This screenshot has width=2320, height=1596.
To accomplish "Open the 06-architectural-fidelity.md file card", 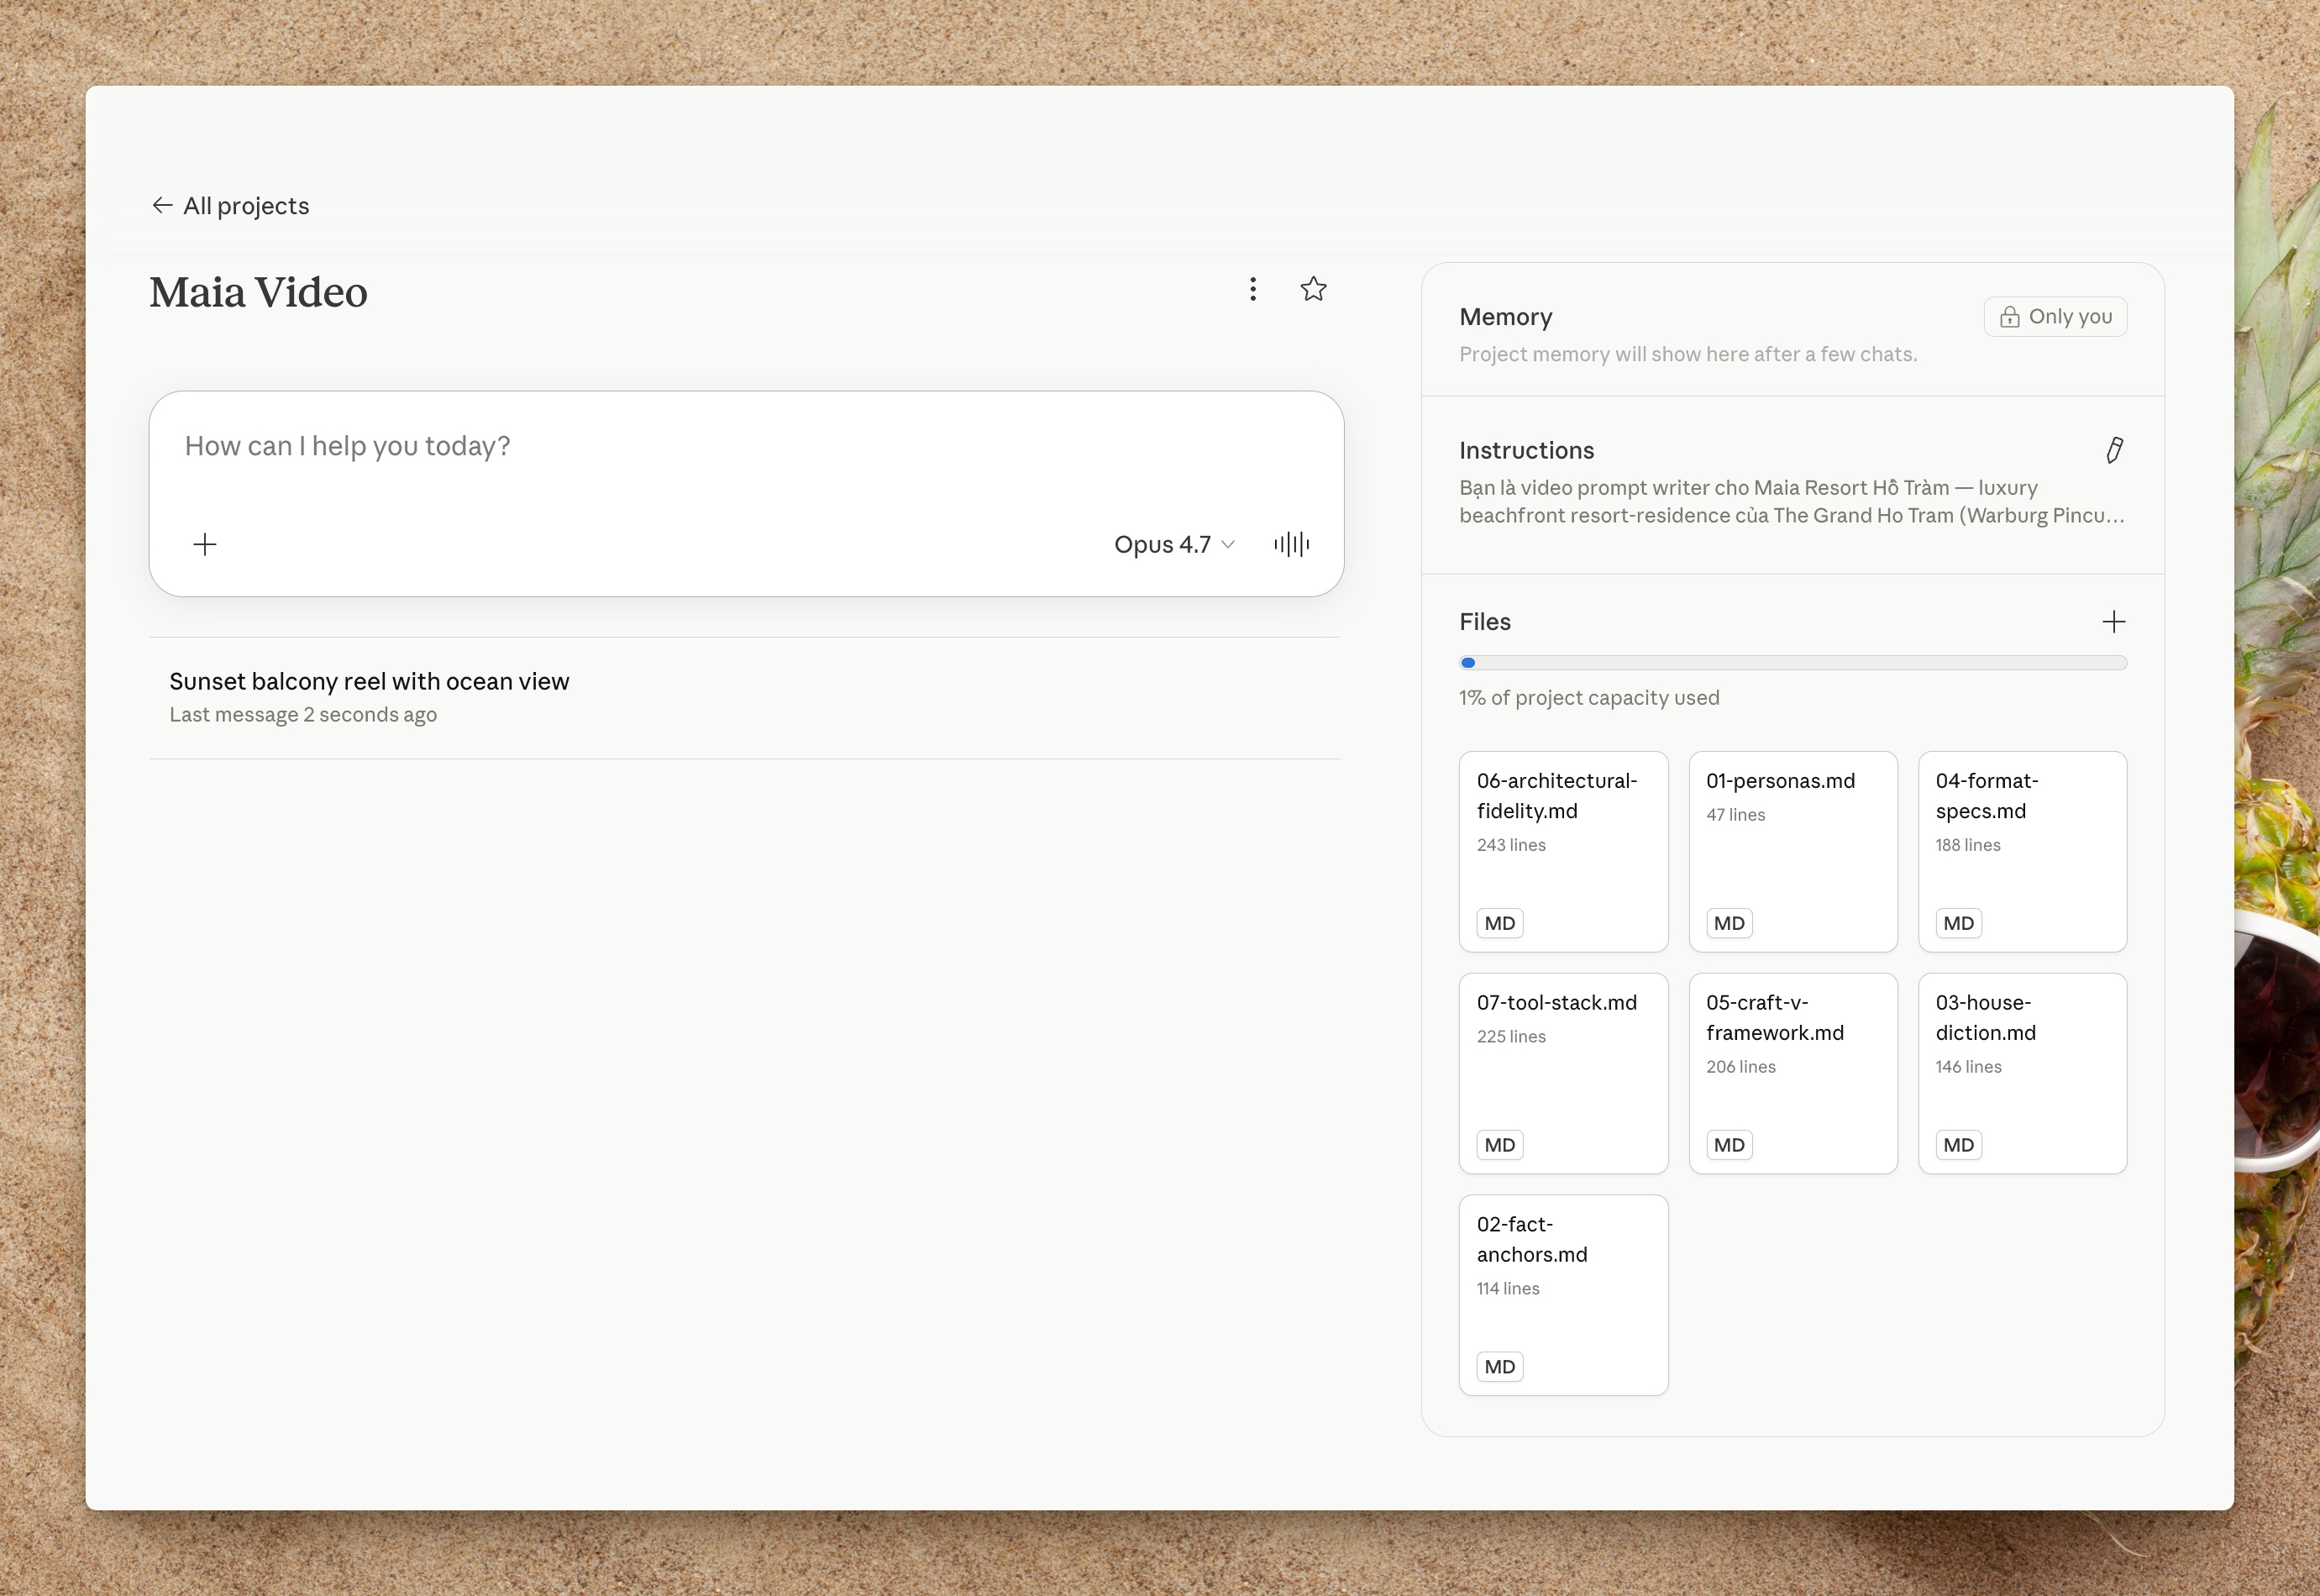I will [x=1563, y=851].
